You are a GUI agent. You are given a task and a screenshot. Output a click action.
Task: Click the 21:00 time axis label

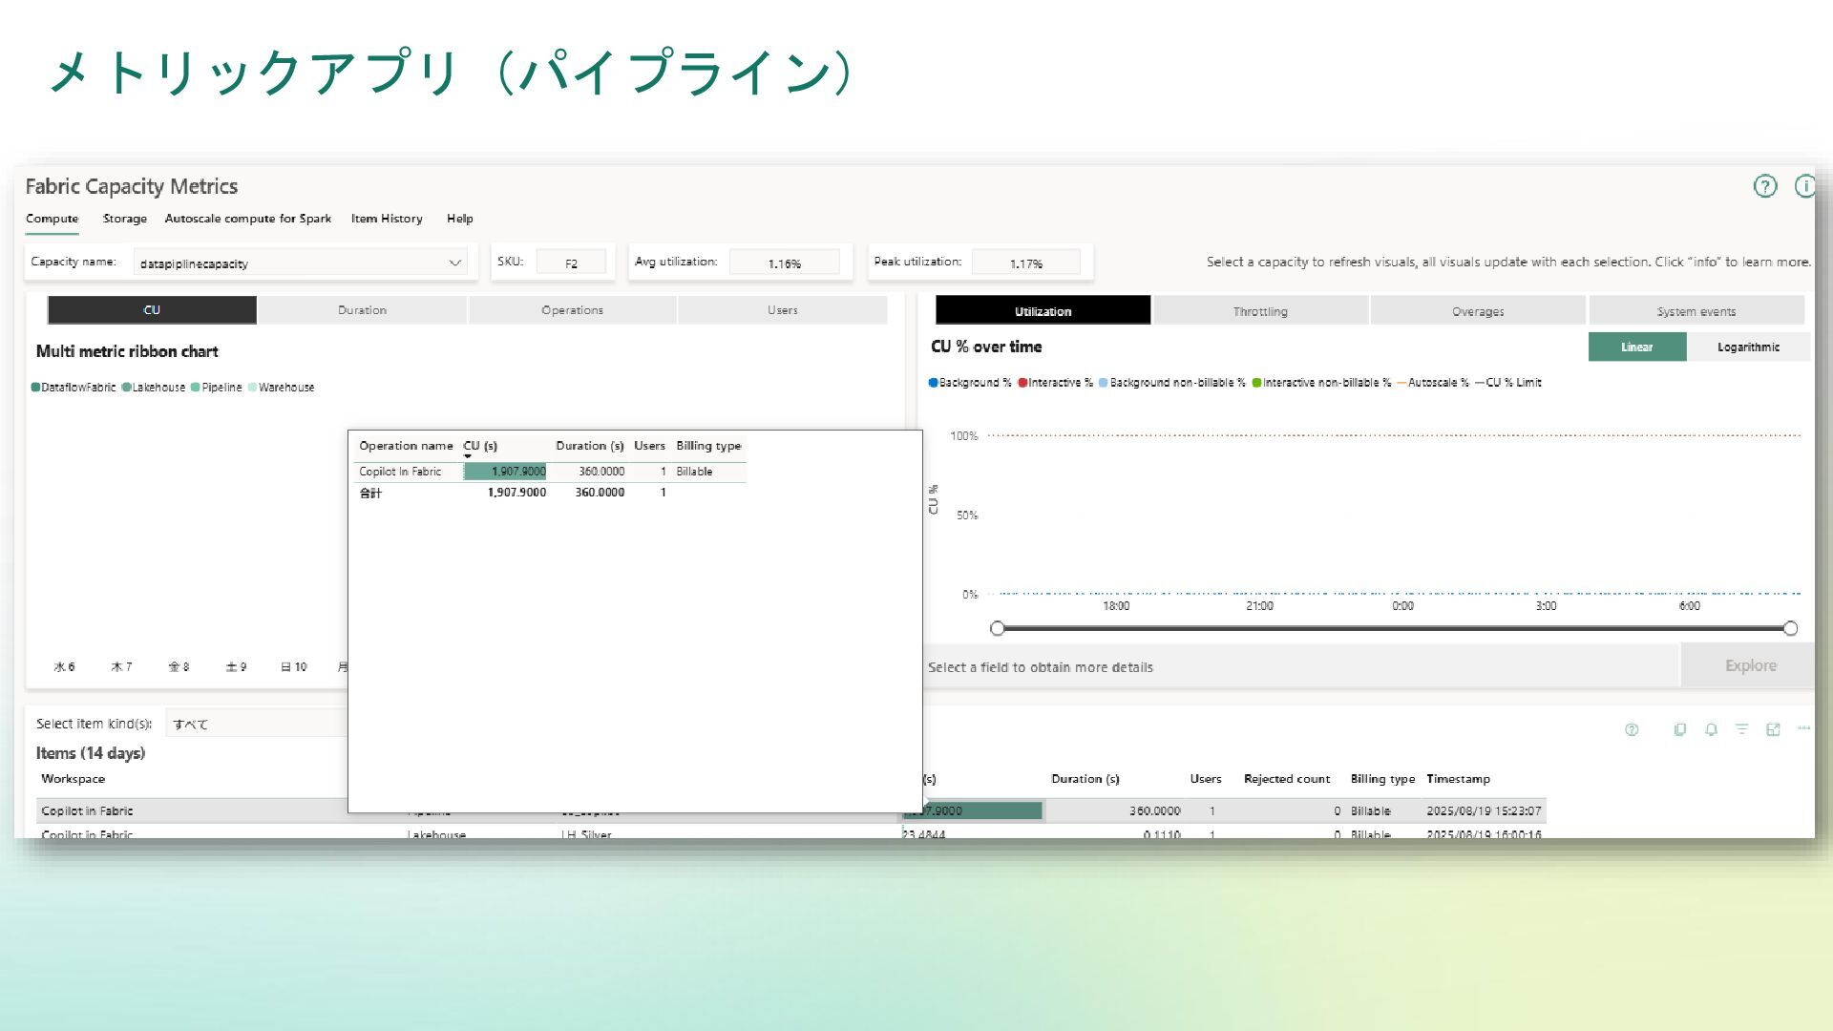click(x=1259, y=606)
